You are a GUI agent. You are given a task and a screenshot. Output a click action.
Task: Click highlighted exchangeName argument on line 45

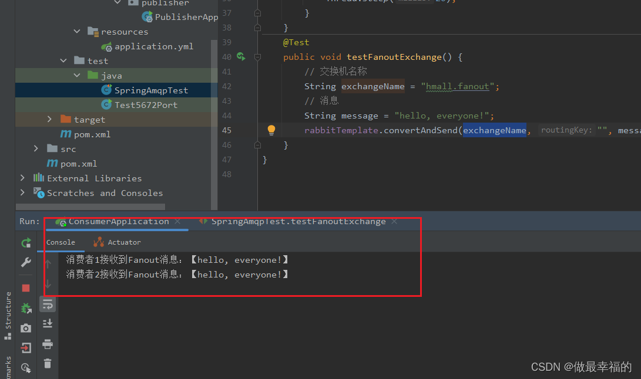click(495, 130)
